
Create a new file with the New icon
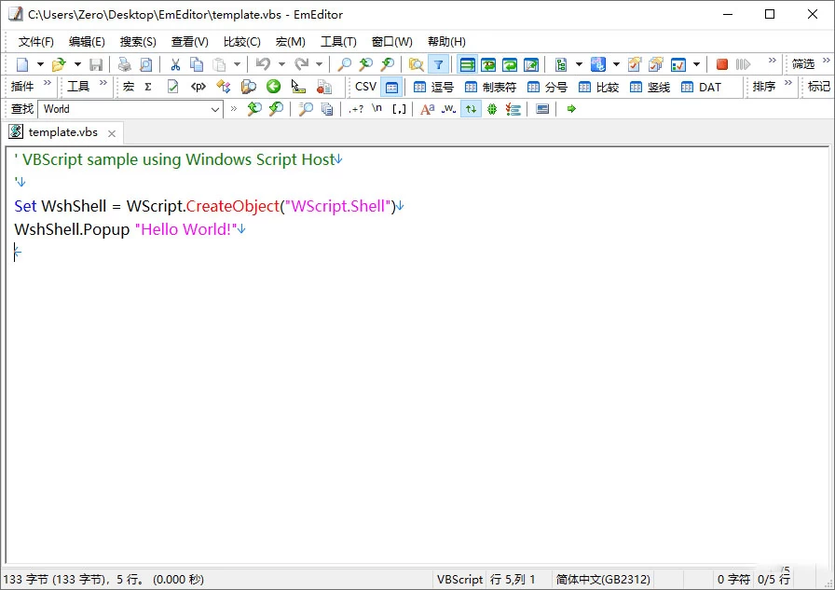tap(21, 64)
